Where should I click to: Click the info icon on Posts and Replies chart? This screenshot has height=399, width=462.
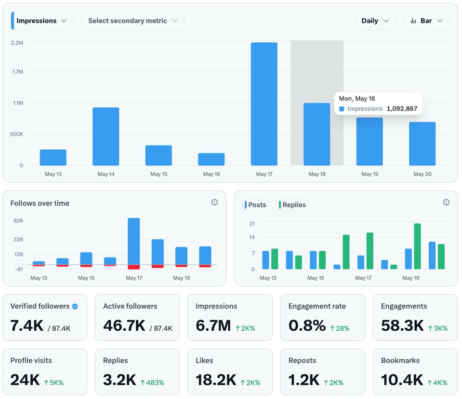coord(446,202)
